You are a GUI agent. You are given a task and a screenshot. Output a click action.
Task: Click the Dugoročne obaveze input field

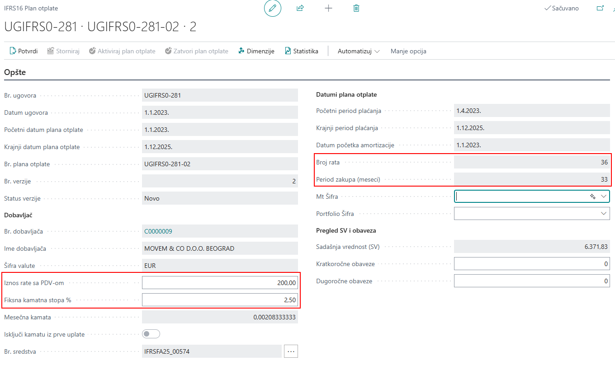click(532, 281)
